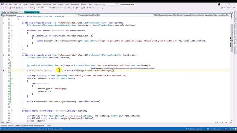
Task: Open the Architecture menu
Action: coord(47,4)
